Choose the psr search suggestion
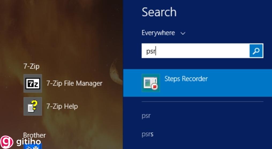 pyautogui.click(x=146, y=116)
